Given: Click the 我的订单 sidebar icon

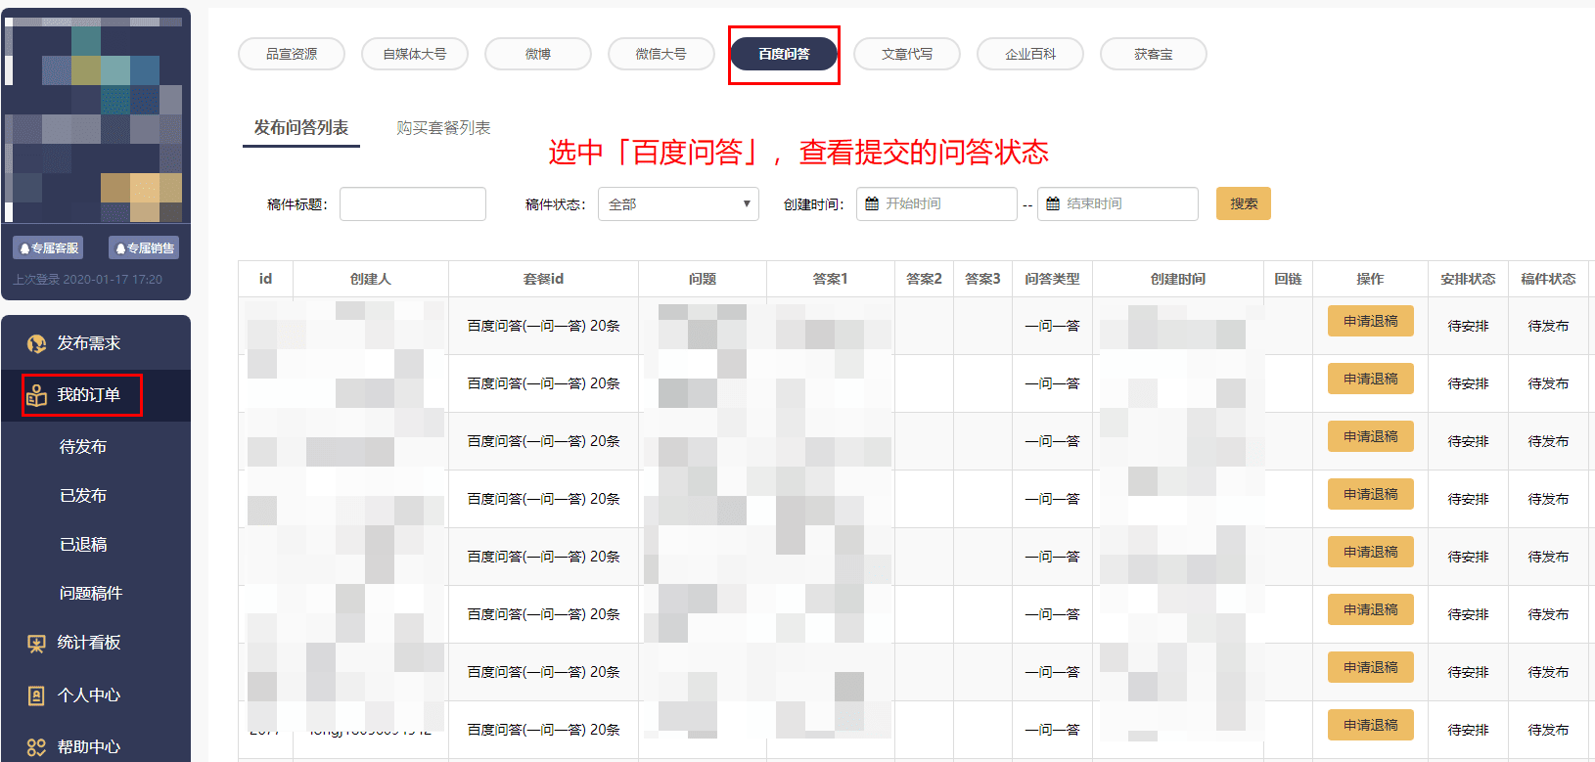Looking at the screenshot, I should point(36,395).
